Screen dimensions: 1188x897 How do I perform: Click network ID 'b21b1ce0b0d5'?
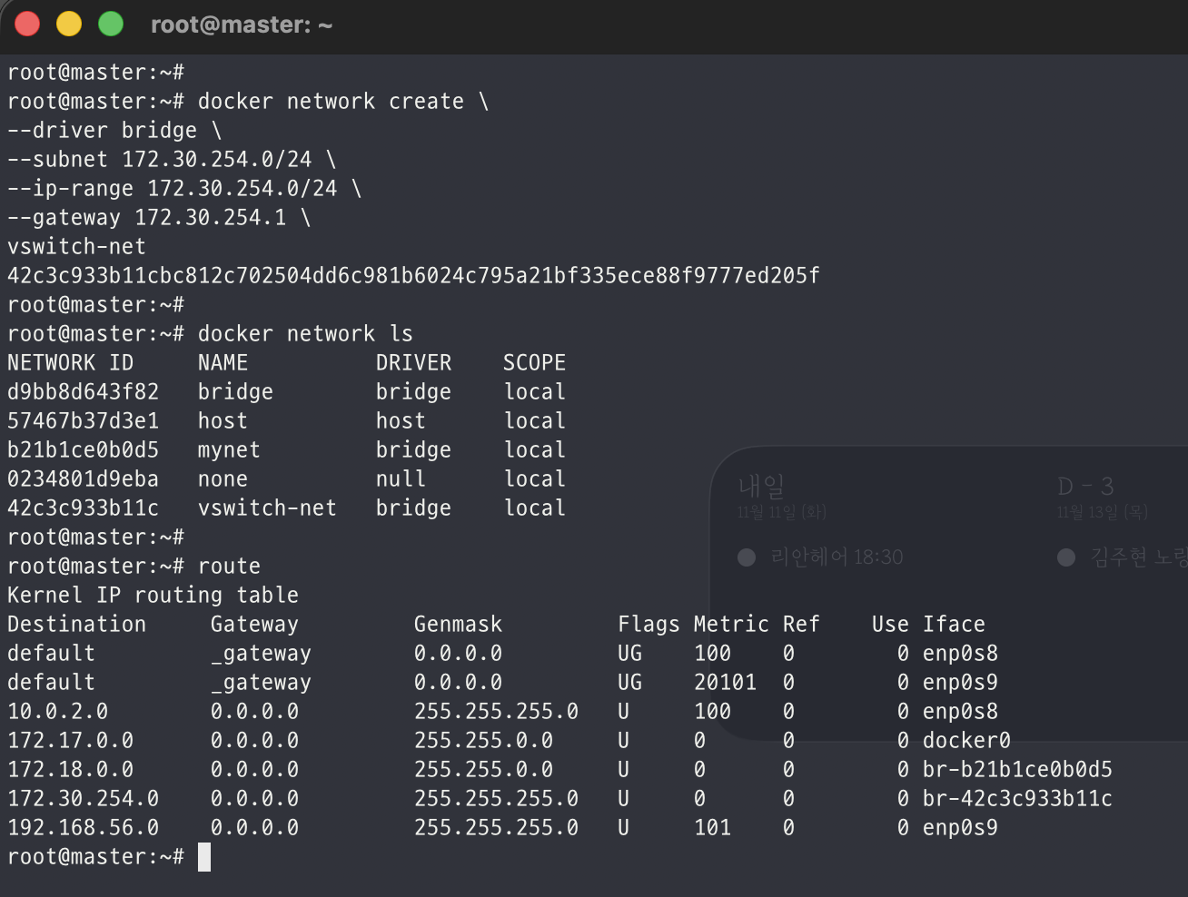83,450
